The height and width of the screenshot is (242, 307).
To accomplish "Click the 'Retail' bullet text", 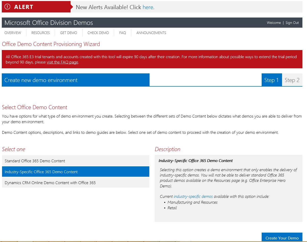I will (172, 208).
